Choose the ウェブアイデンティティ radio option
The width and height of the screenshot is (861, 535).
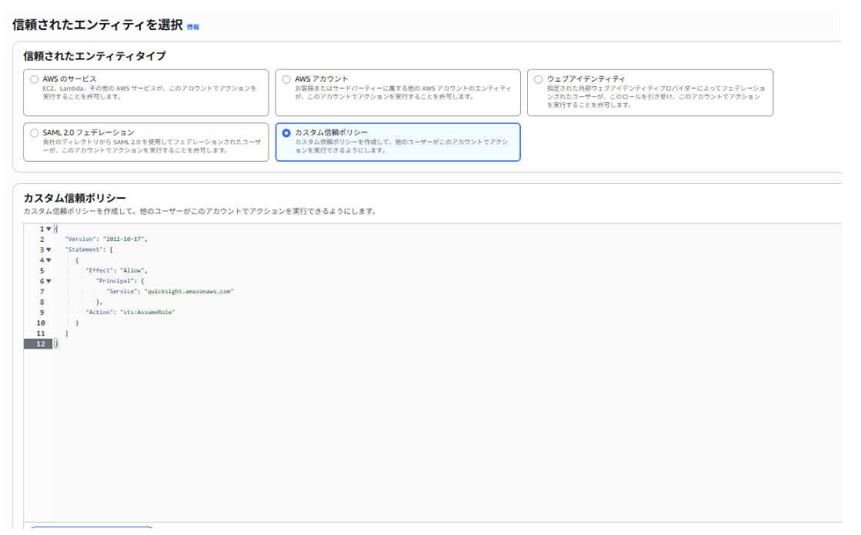pos(538,79)
